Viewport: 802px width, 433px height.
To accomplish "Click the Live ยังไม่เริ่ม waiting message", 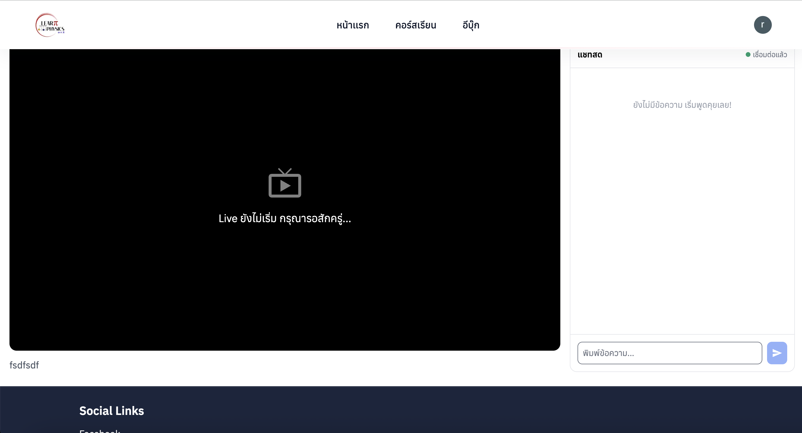I will pos(284,219).
